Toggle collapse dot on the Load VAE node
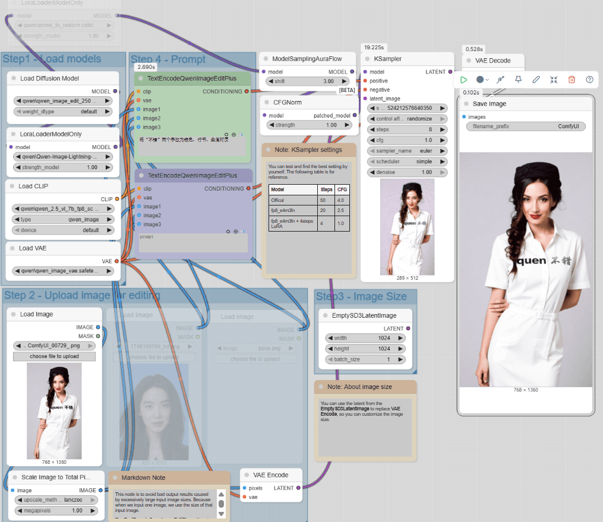This screenshot has height=522, width=603. point(12,248)
